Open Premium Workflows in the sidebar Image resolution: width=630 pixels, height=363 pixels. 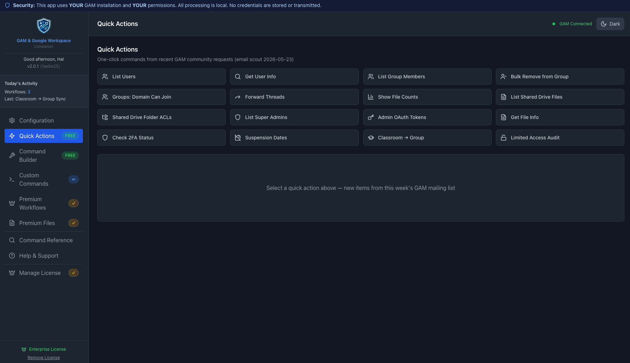(x=44, y=203)
